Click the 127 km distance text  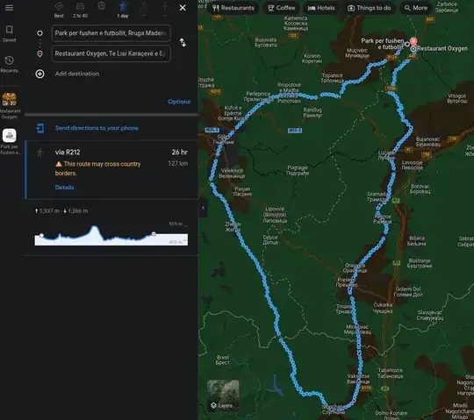pos(178,164)
